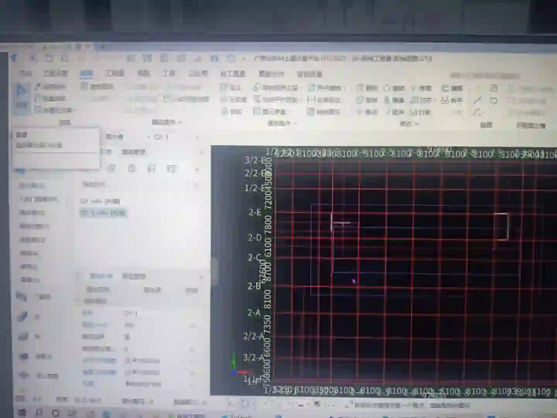Open Windows taskbar search
Screen dimensions: 557x418
point(39,413)
